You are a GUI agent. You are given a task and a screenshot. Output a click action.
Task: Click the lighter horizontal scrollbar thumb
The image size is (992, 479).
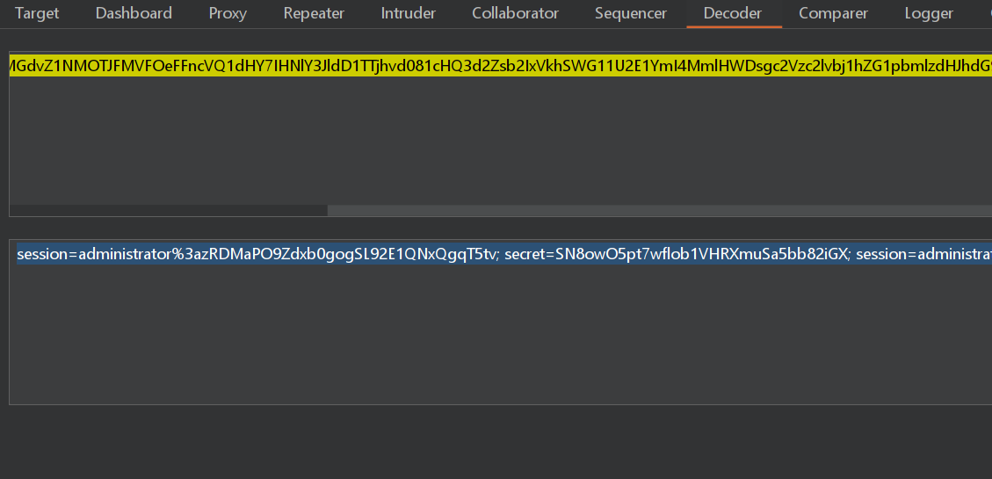[659, 211]
